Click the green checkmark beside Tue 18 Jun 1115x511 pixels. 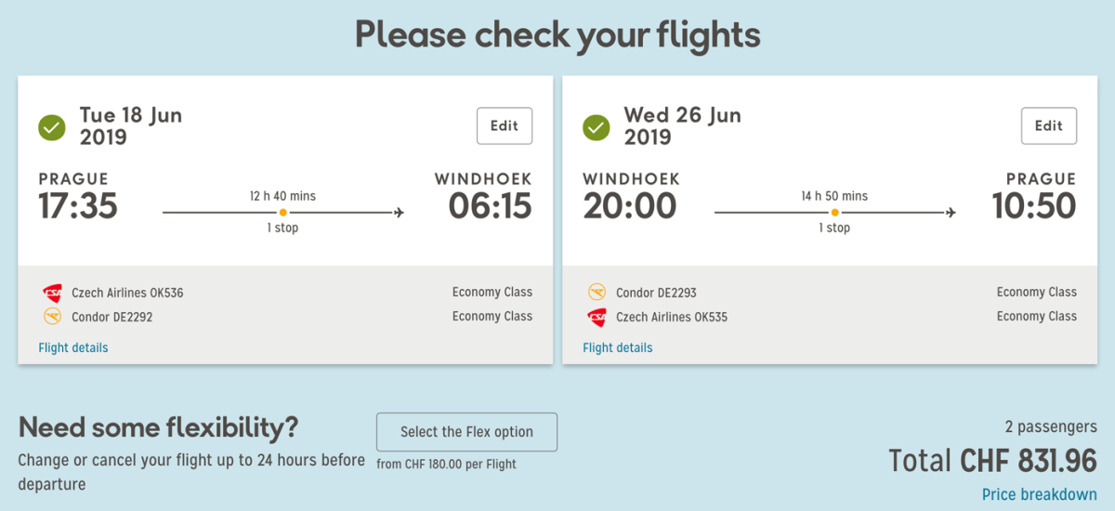coord(52,127)
